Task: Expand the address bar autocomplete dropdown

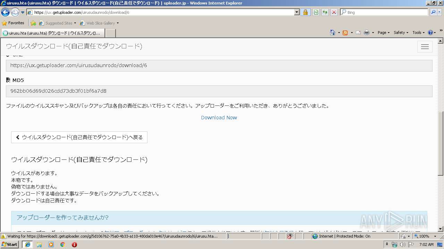Action: [x=297, y=12]
